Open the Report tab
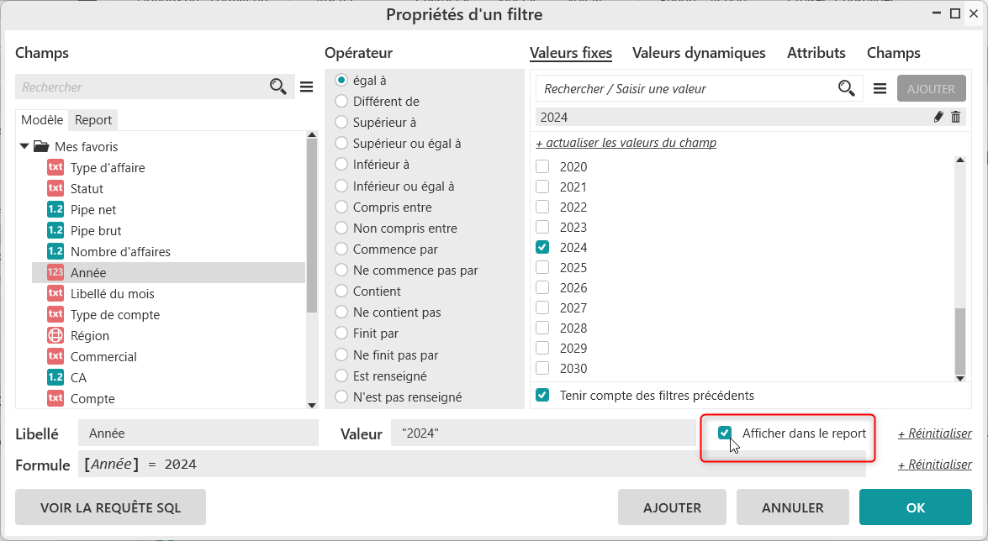The image size is (988, 541). pos(93,120)
